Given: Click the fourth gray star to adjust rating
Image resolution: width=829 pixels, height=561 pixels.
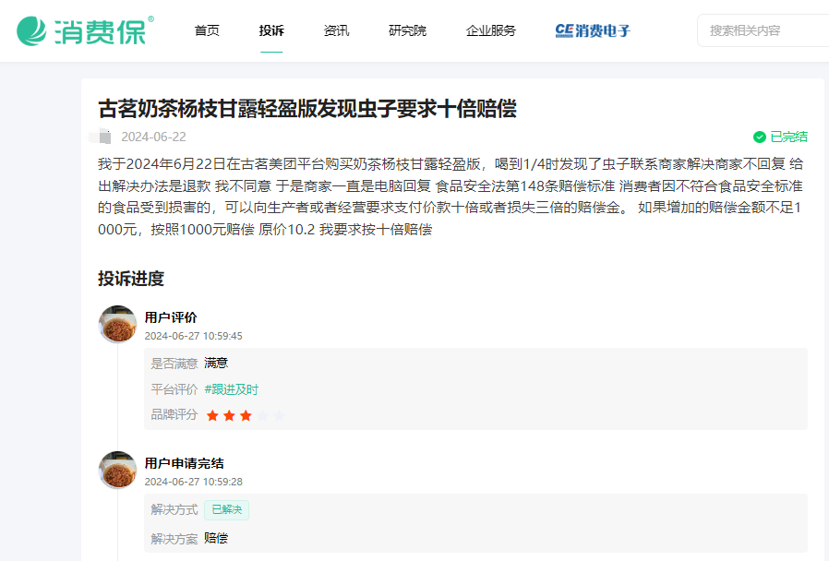Looking at the screenshot, I should 263,415.
